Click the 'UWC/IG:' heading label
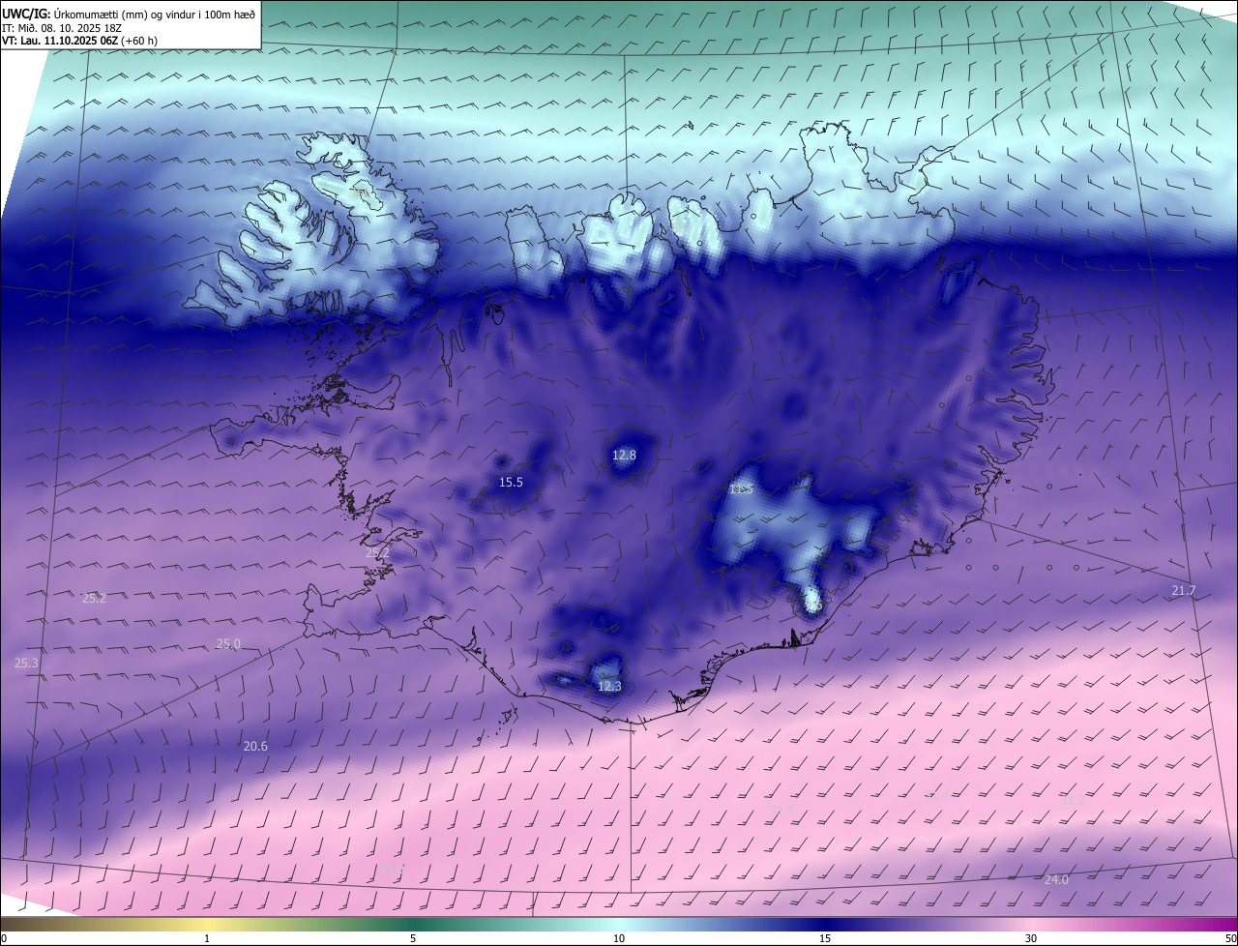The width and height of the screenshot is (1238, 946). (25, 14)
